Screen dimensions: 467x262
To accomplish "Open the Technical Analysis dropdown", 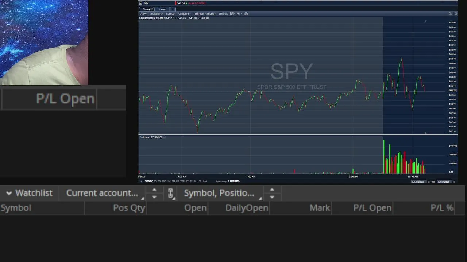I will [x=204, y=14].
